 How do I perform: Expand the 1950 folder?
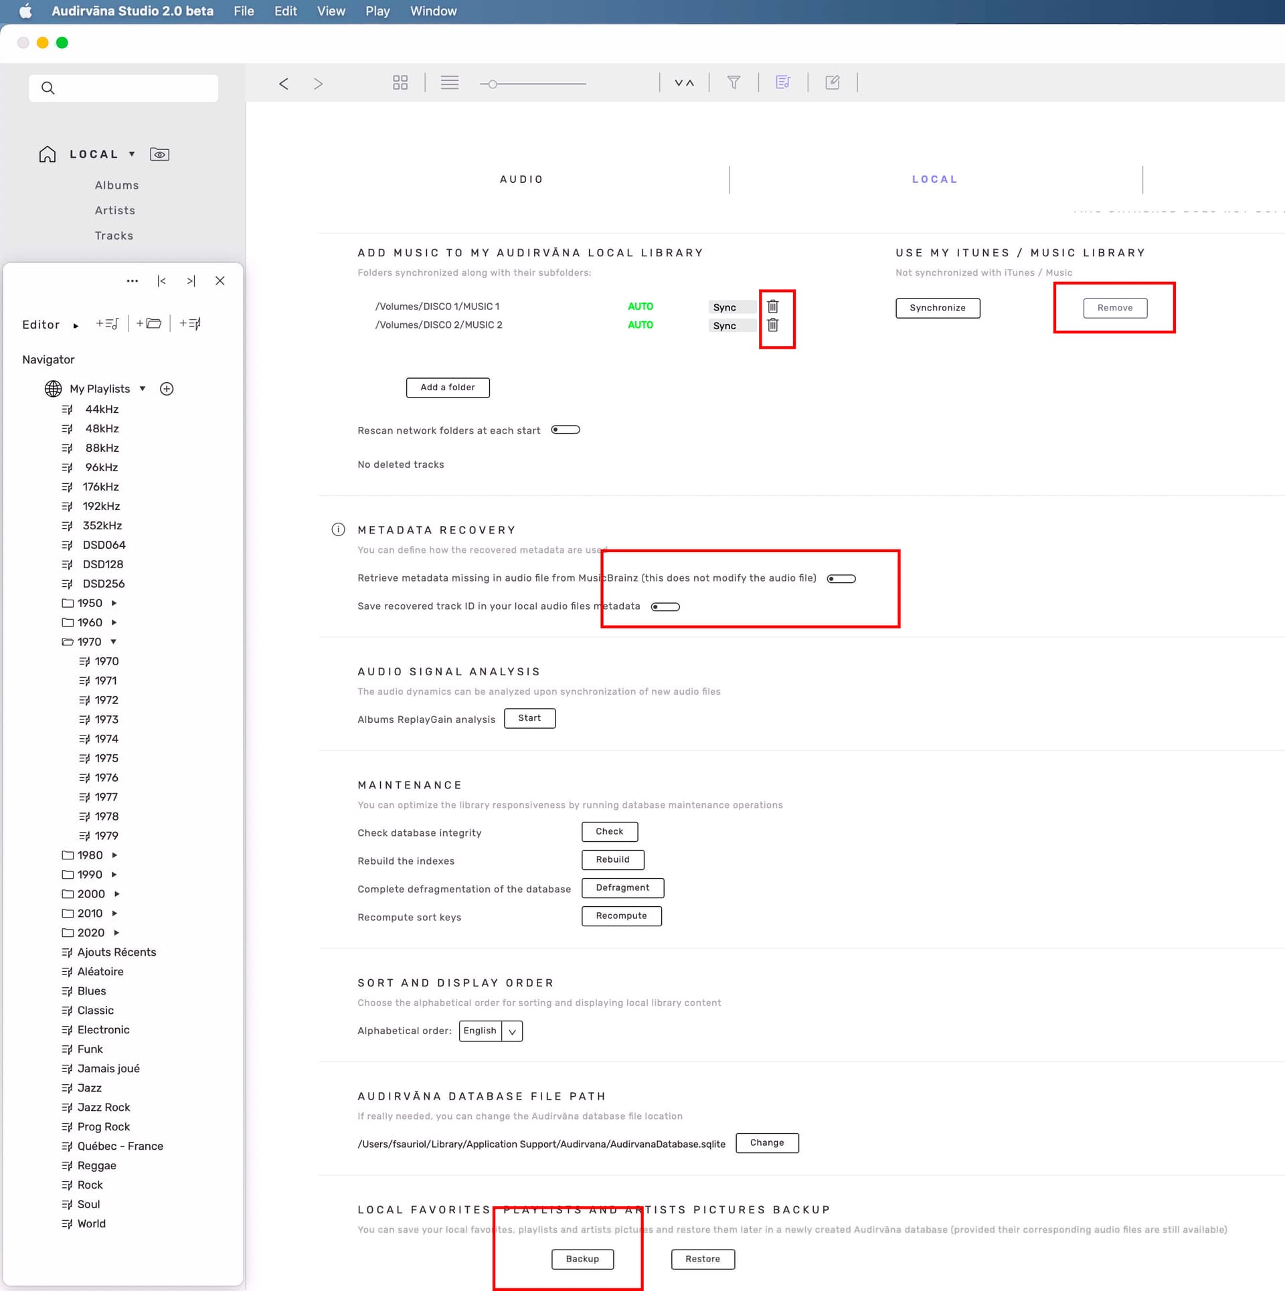pyautogui.click(x=114, y=604)
